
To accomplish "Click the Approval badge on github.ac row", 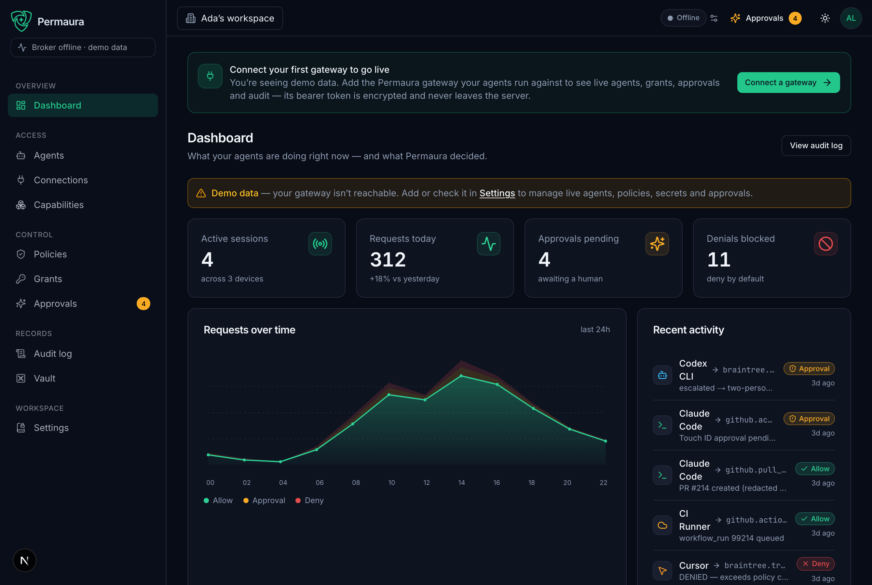I will 809,419.
